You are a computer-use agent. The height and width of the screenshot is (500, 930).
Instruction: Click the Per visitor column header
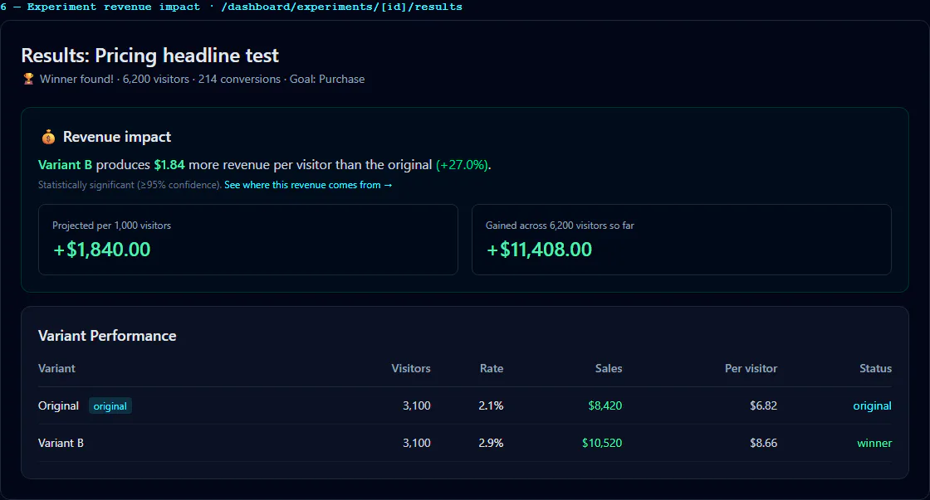pos(751,368)
